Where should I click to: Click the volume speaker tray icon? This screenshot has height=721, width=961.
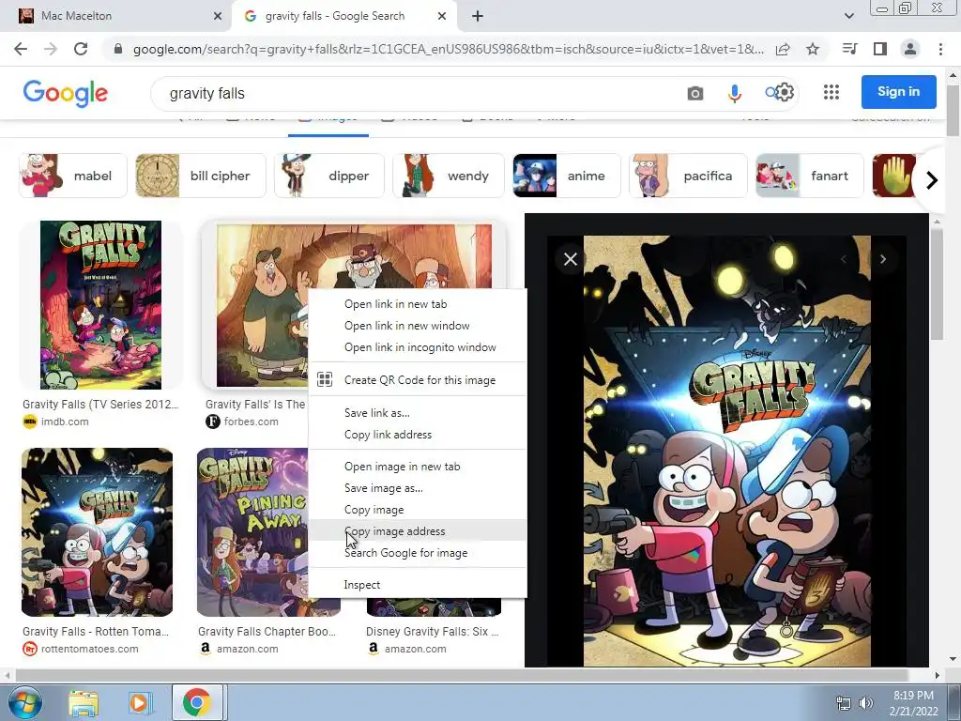[x=865, y=703]
